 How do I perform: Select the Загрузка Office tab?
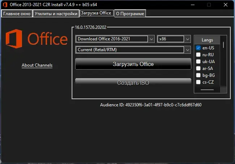[x=97, y=13]
